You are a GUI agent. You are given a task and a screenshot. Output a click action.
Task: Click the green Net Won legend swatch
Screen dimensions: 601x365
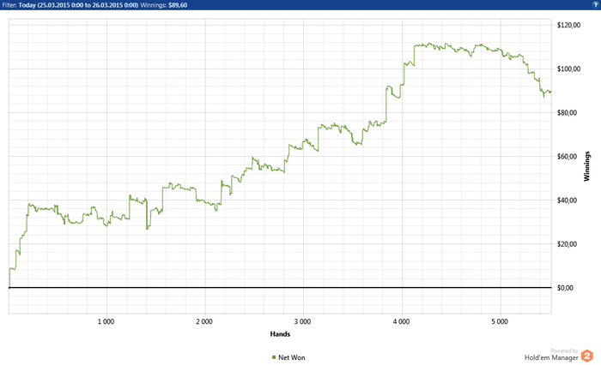click(x=274, y=357)
